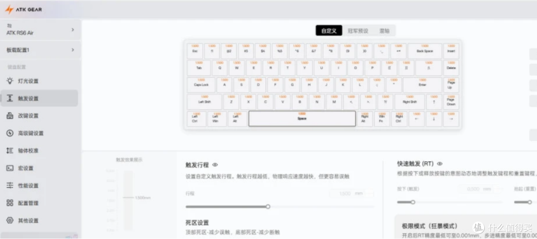
Task: Open the 宏设置 macro icon
Action: 9,168
